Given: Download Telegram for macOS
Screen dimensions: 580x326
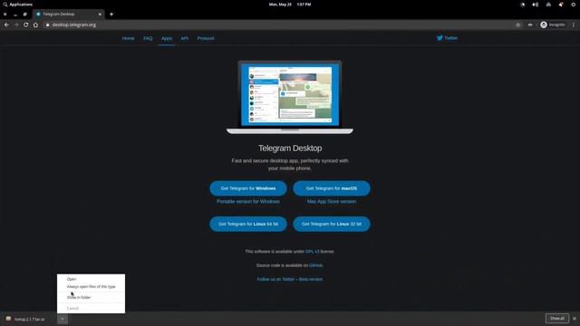Looking at the screenshot, I should point(332,188).
